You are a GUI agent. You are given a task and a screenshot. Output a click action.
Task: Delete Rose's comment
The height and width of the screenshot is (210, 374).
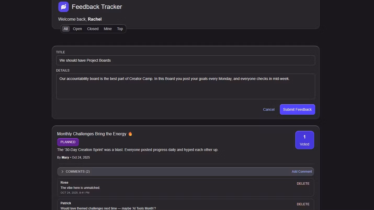point(303,184)
